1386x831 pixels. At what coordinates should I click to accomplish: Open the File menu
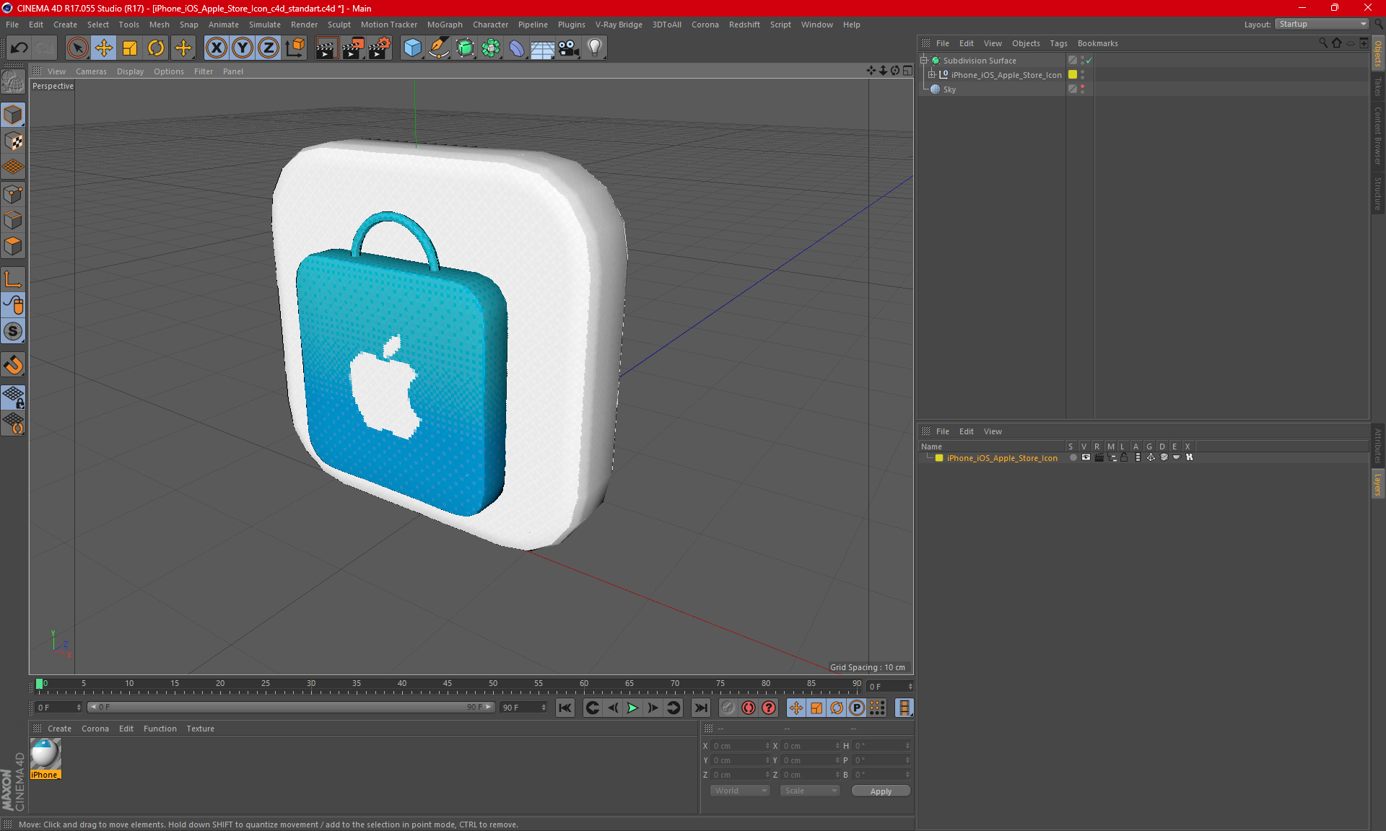point(12,25)
